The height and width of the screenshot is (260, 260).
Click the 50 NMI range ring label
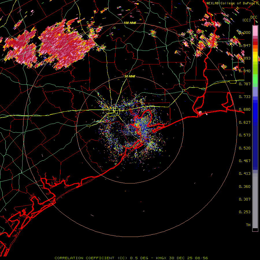click(130, 76)
